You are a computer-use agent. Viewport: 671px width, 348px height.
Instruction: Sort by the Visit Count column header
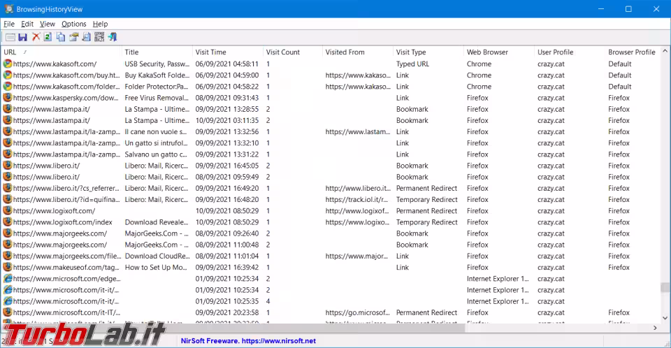(293, 52)
